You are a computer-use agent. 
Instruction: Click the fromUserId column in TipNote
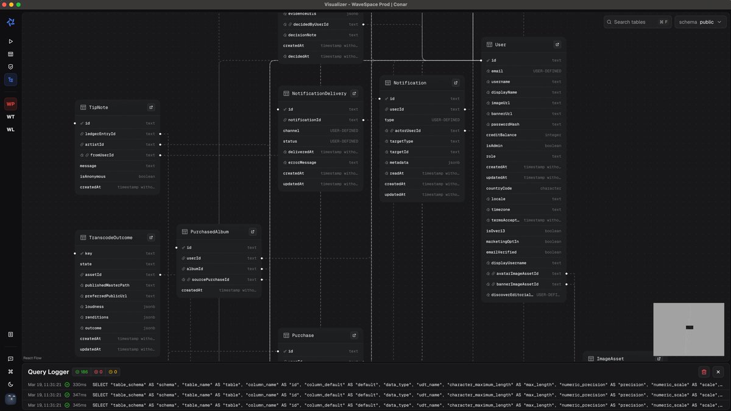click(118, 155)
